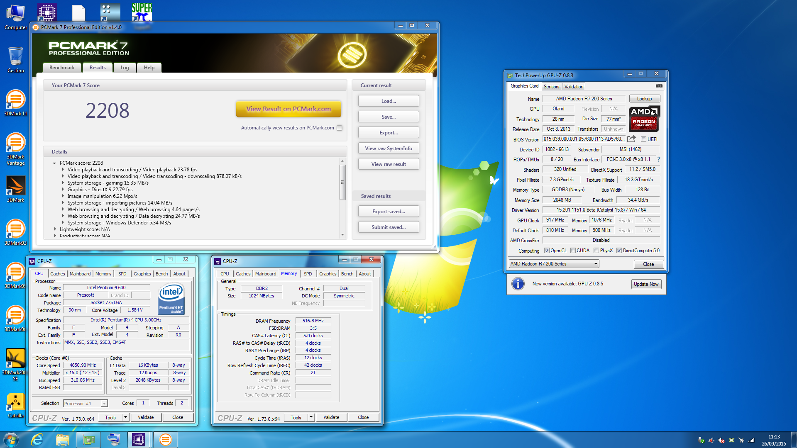Image resolution: width=797 pixels, height=448 pixels.
Task: Open the Cestino recycle bin icon
Action: point(16,60)
